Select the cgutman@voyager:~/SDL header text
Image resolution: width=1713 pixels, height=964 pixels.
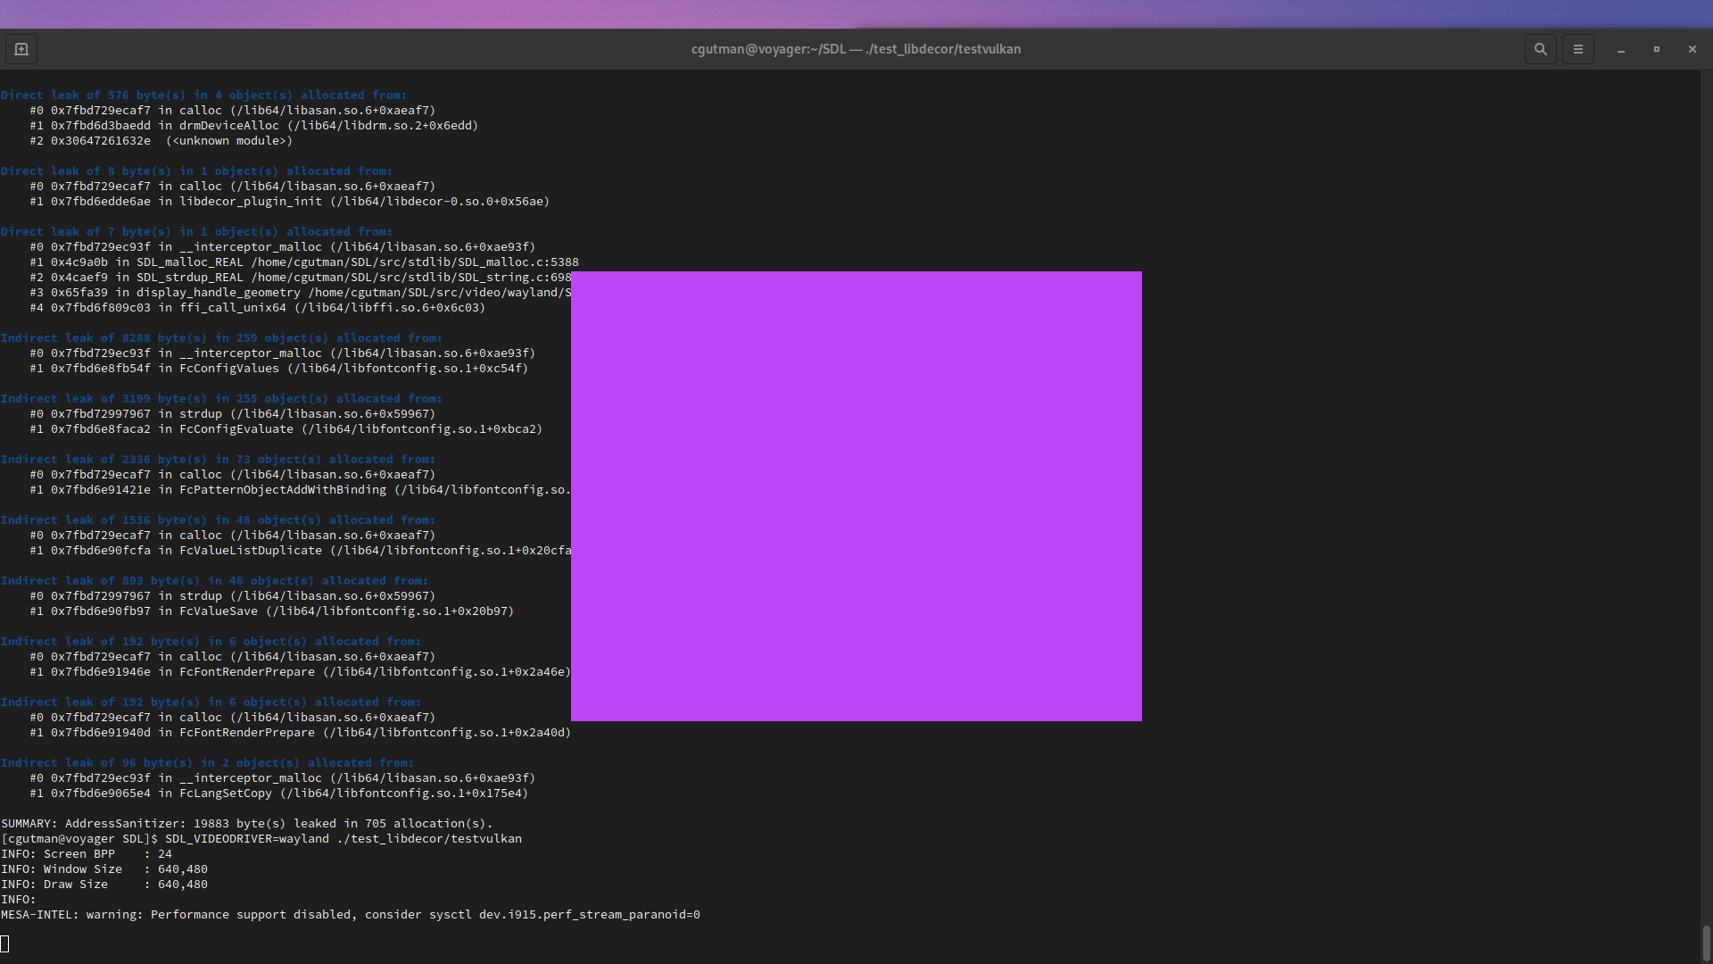769,49
